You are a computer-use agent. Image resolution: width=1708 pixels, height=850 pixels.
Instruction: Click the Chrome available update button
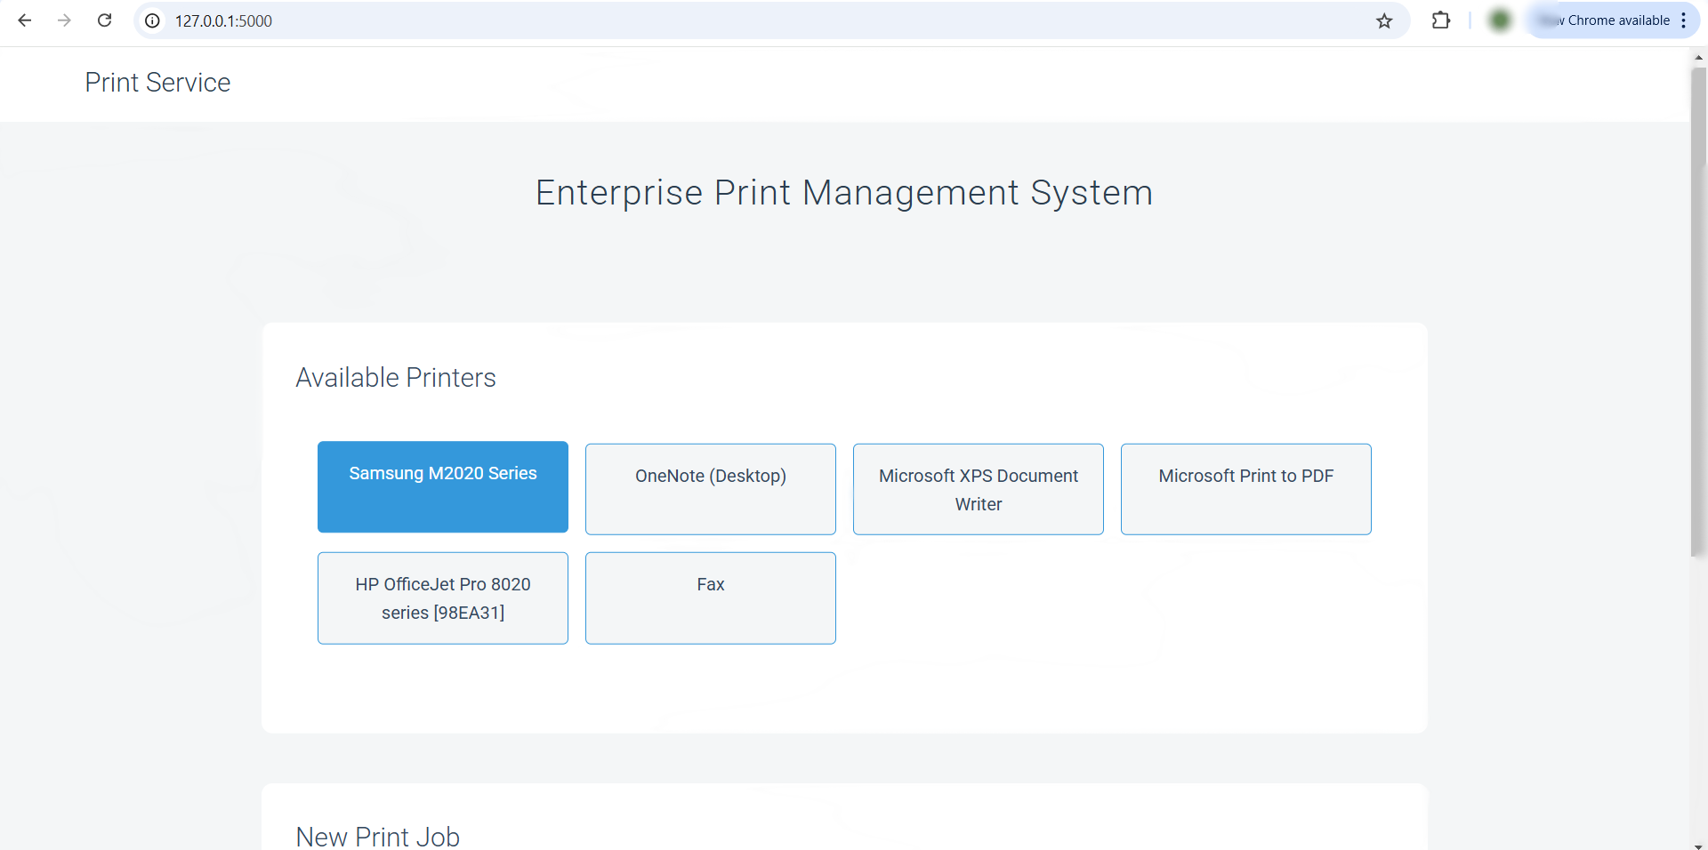click(x=1607, y=20)
